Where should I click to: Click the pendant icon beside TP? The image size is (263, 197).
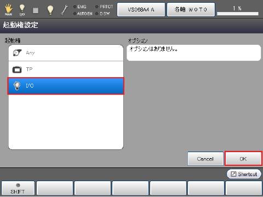point(17,69)
